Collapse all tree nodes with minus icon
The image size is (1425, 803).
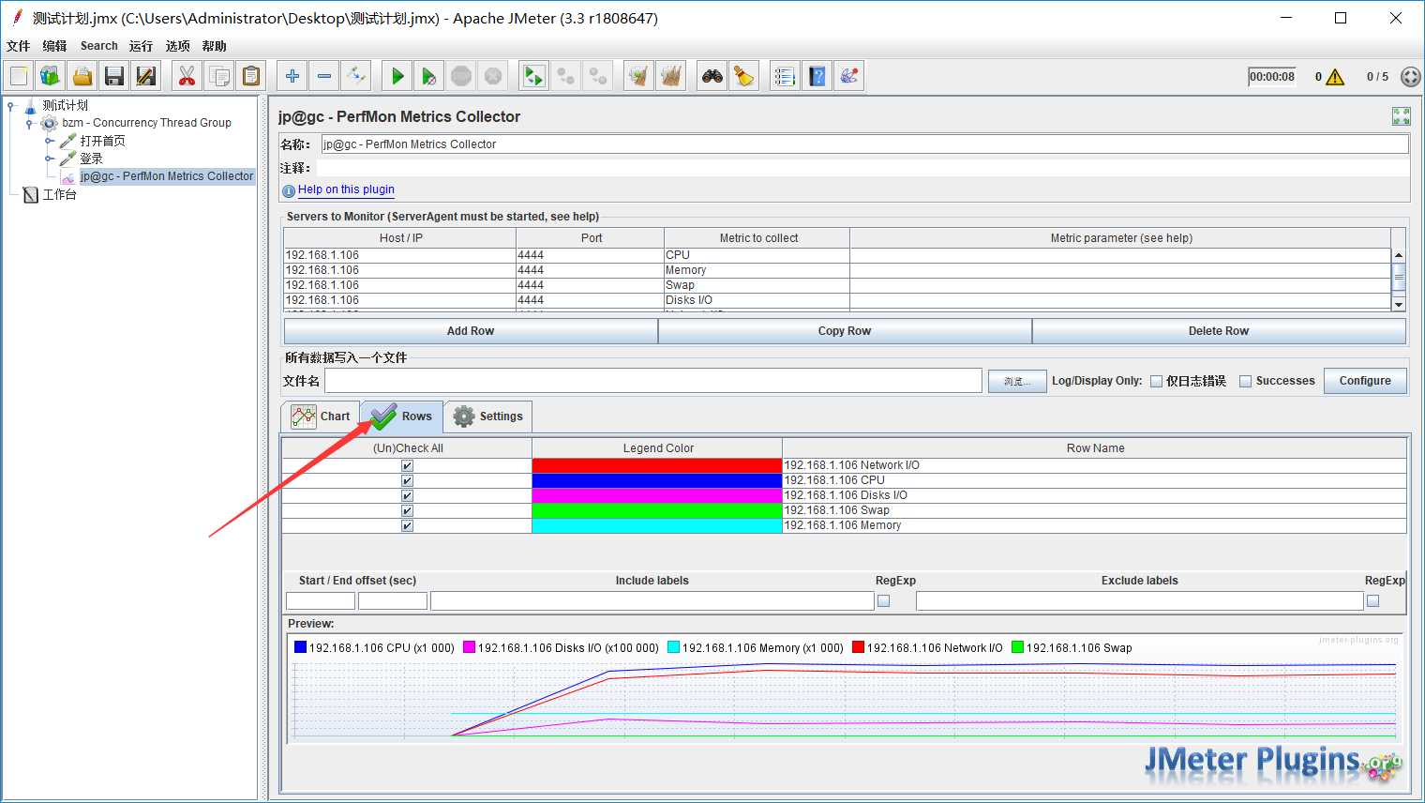324,76
